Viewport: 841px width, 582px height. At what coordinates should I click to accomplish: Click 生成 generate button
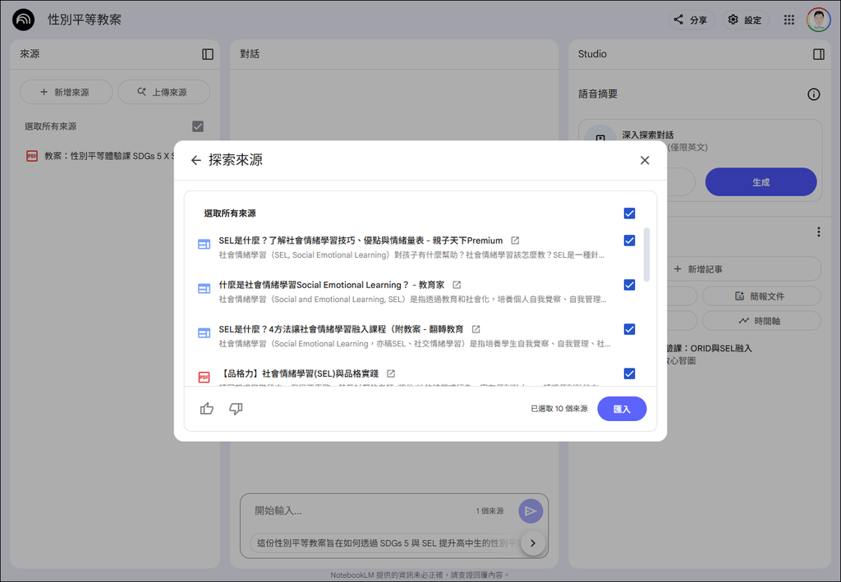[761, 182]
